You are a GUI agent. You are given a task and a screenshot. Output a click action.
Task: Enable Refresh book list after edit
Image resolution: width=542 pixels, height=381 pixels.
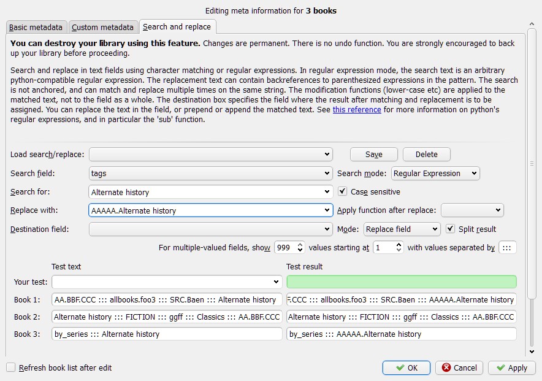11,368
